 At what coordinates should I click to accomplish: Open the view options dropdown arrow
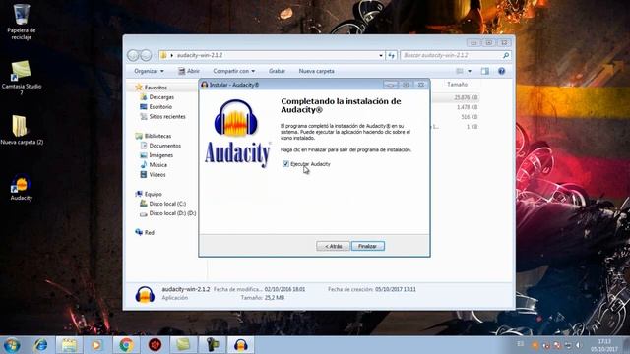click(470, 71)
